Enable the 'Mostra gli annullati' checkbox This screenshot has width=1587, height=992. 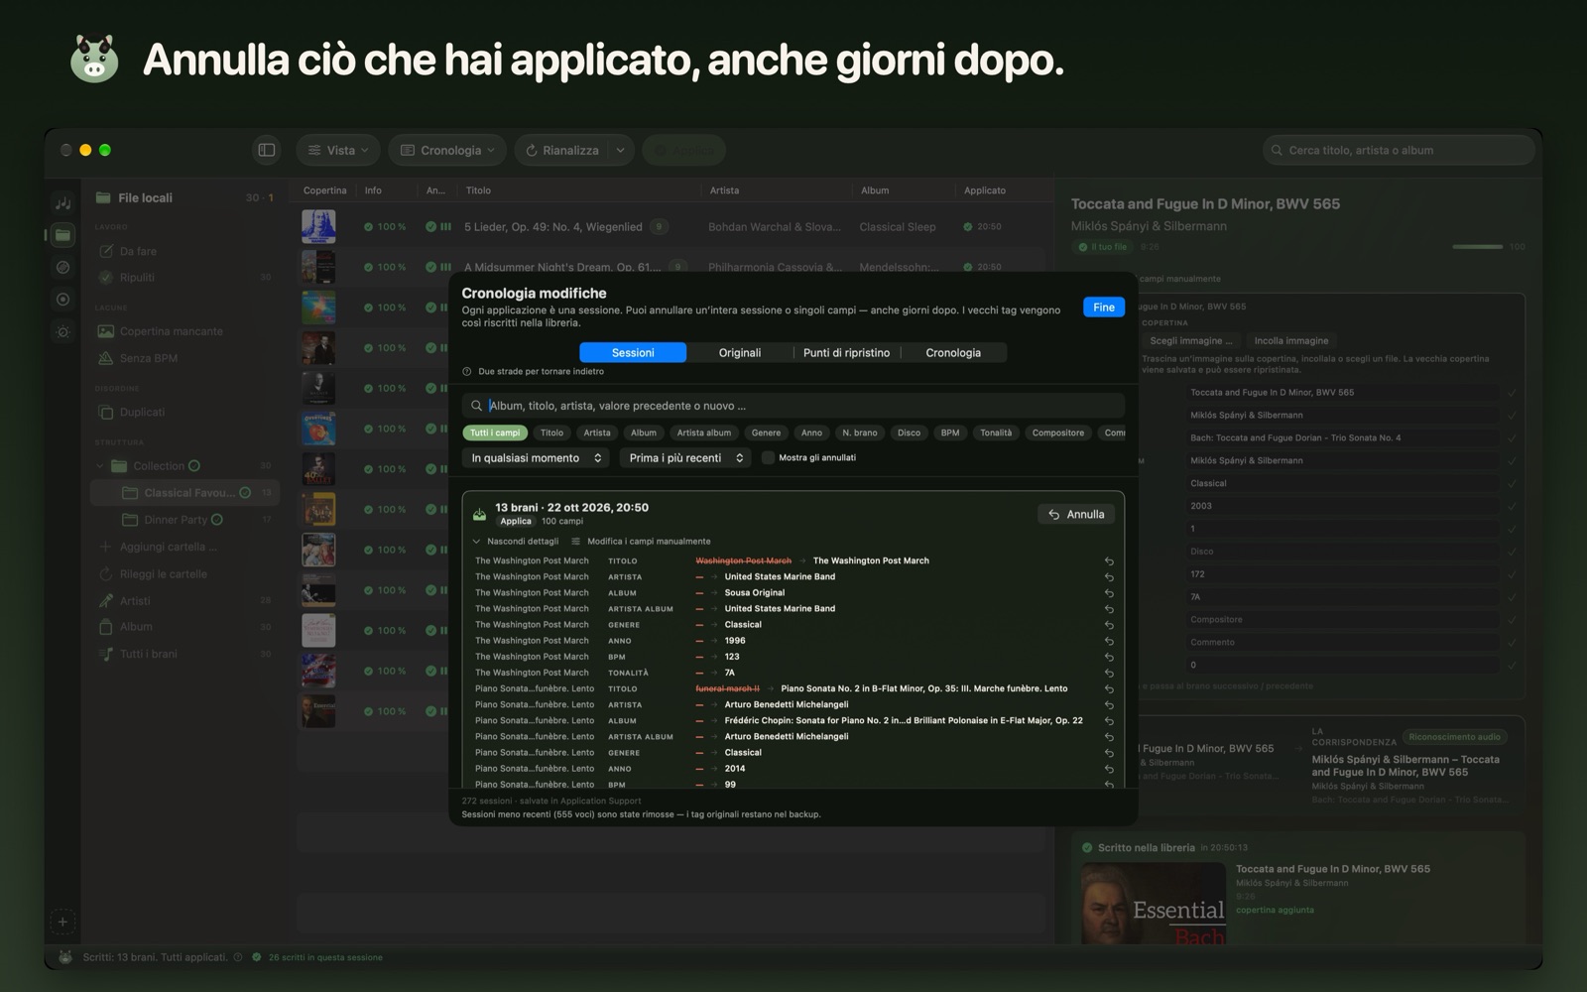(768, 457)
